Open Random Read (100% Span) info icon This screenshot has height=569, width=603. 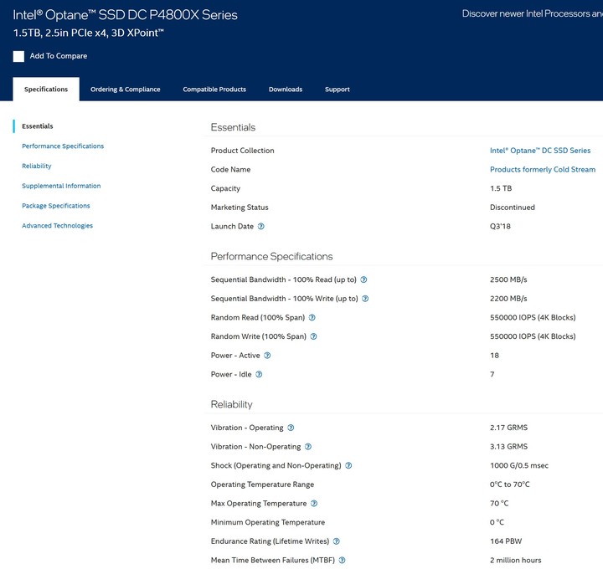coord(312,317)
